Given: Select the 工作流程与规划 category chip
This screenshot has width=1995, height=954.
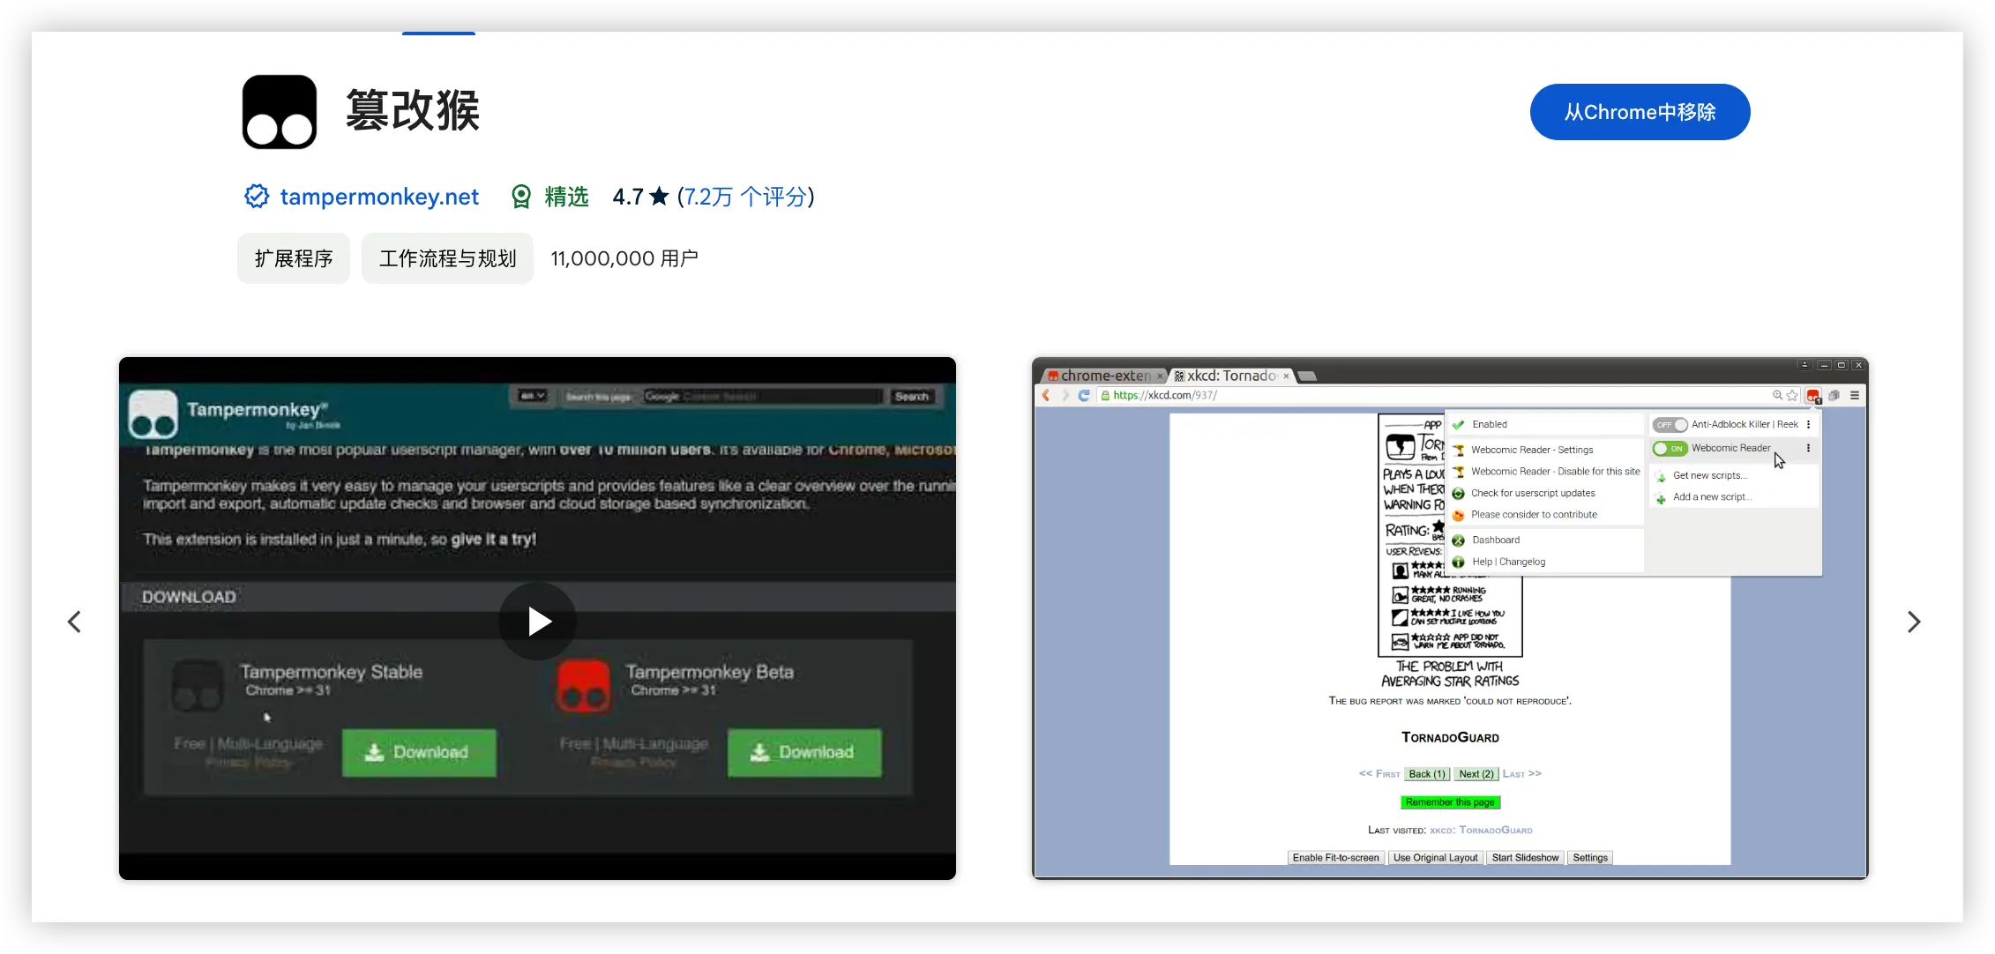Looking at the screenshot, I should pos(447,258).
